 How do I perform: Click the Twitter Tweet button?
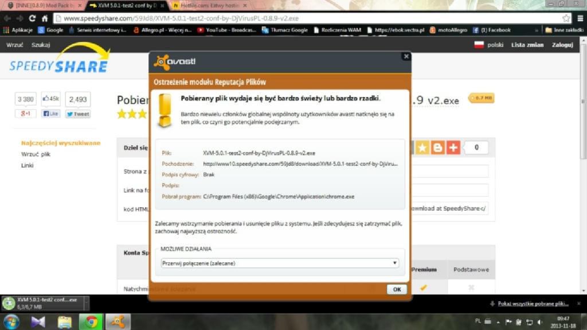pos(78,114)
